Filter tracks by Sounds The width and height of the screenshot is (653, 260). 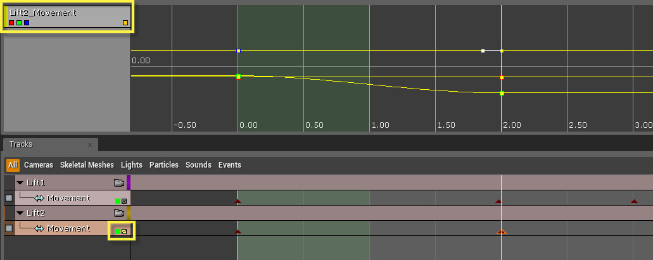pyautogui.click(x=199, y=165)
